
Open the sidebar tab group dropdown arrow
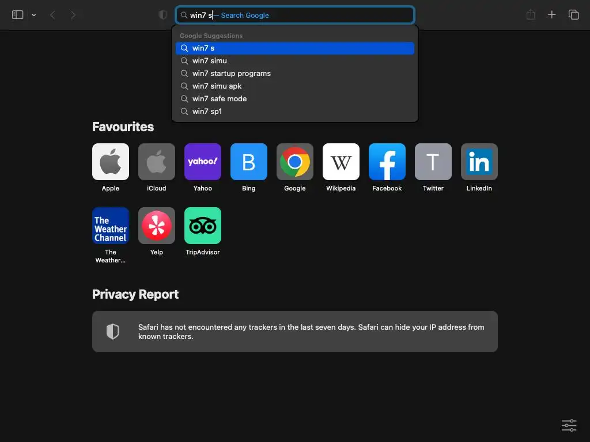[x=34, y=15]
